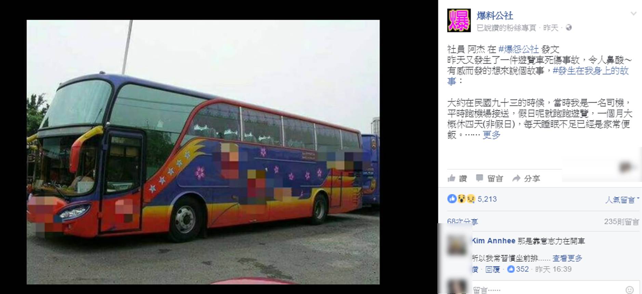Open post options chevron at top right
This screenshot has width=642, height=294.
[633, 14]
